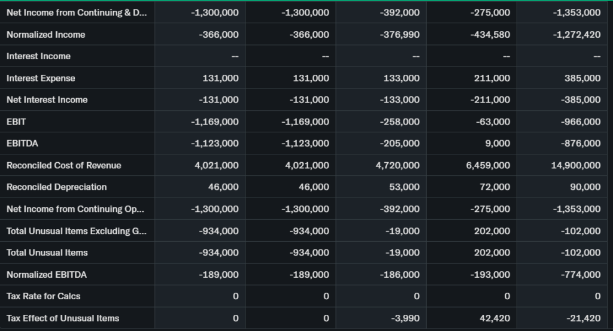Image resolution: width=613 pixels, height=331 pixels.
Task: Click the 72,000 reconciled depreciation value
Action: [x=497, y=187]
